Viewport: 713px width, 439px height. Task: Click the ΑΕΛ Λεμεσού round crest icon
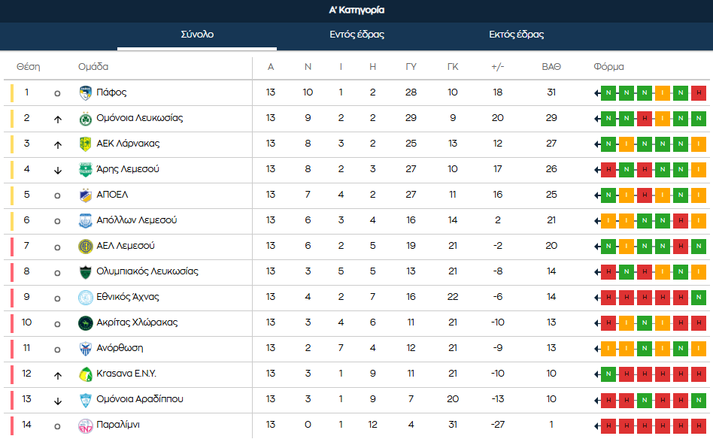85,247
